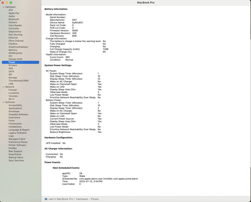
Task: Click "user's MacBook Pro" in path bar
Action: click(x=61, y=199)
